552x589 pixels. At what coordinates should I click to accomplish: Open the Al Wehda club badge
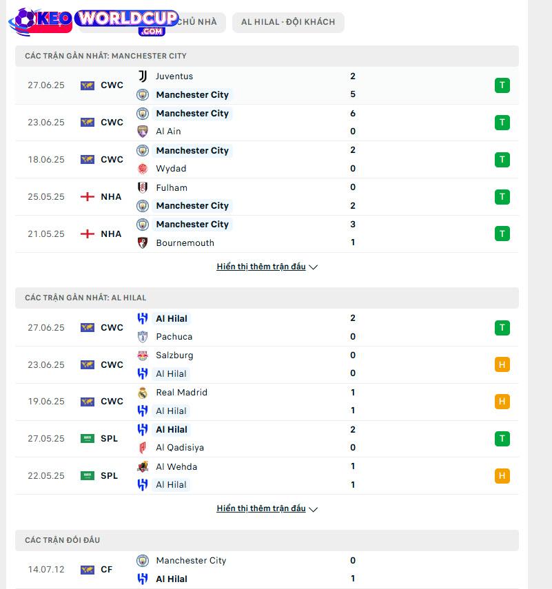pos(143,466)
